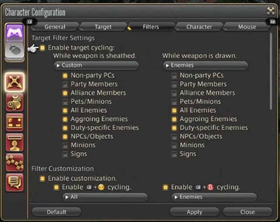Viewport: 280px width, 222px height.
Task: Switch to the mouse control mode icon
Action: 14,49
